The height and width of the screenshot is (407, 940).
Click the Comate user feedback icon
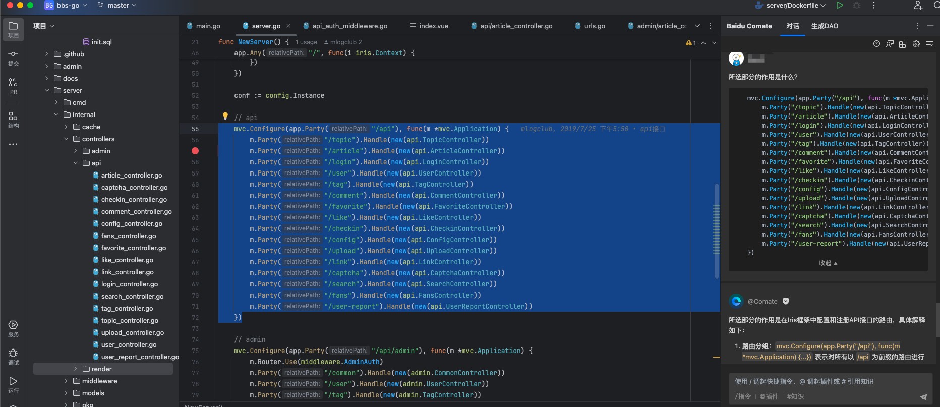click(x=890, y=44)
